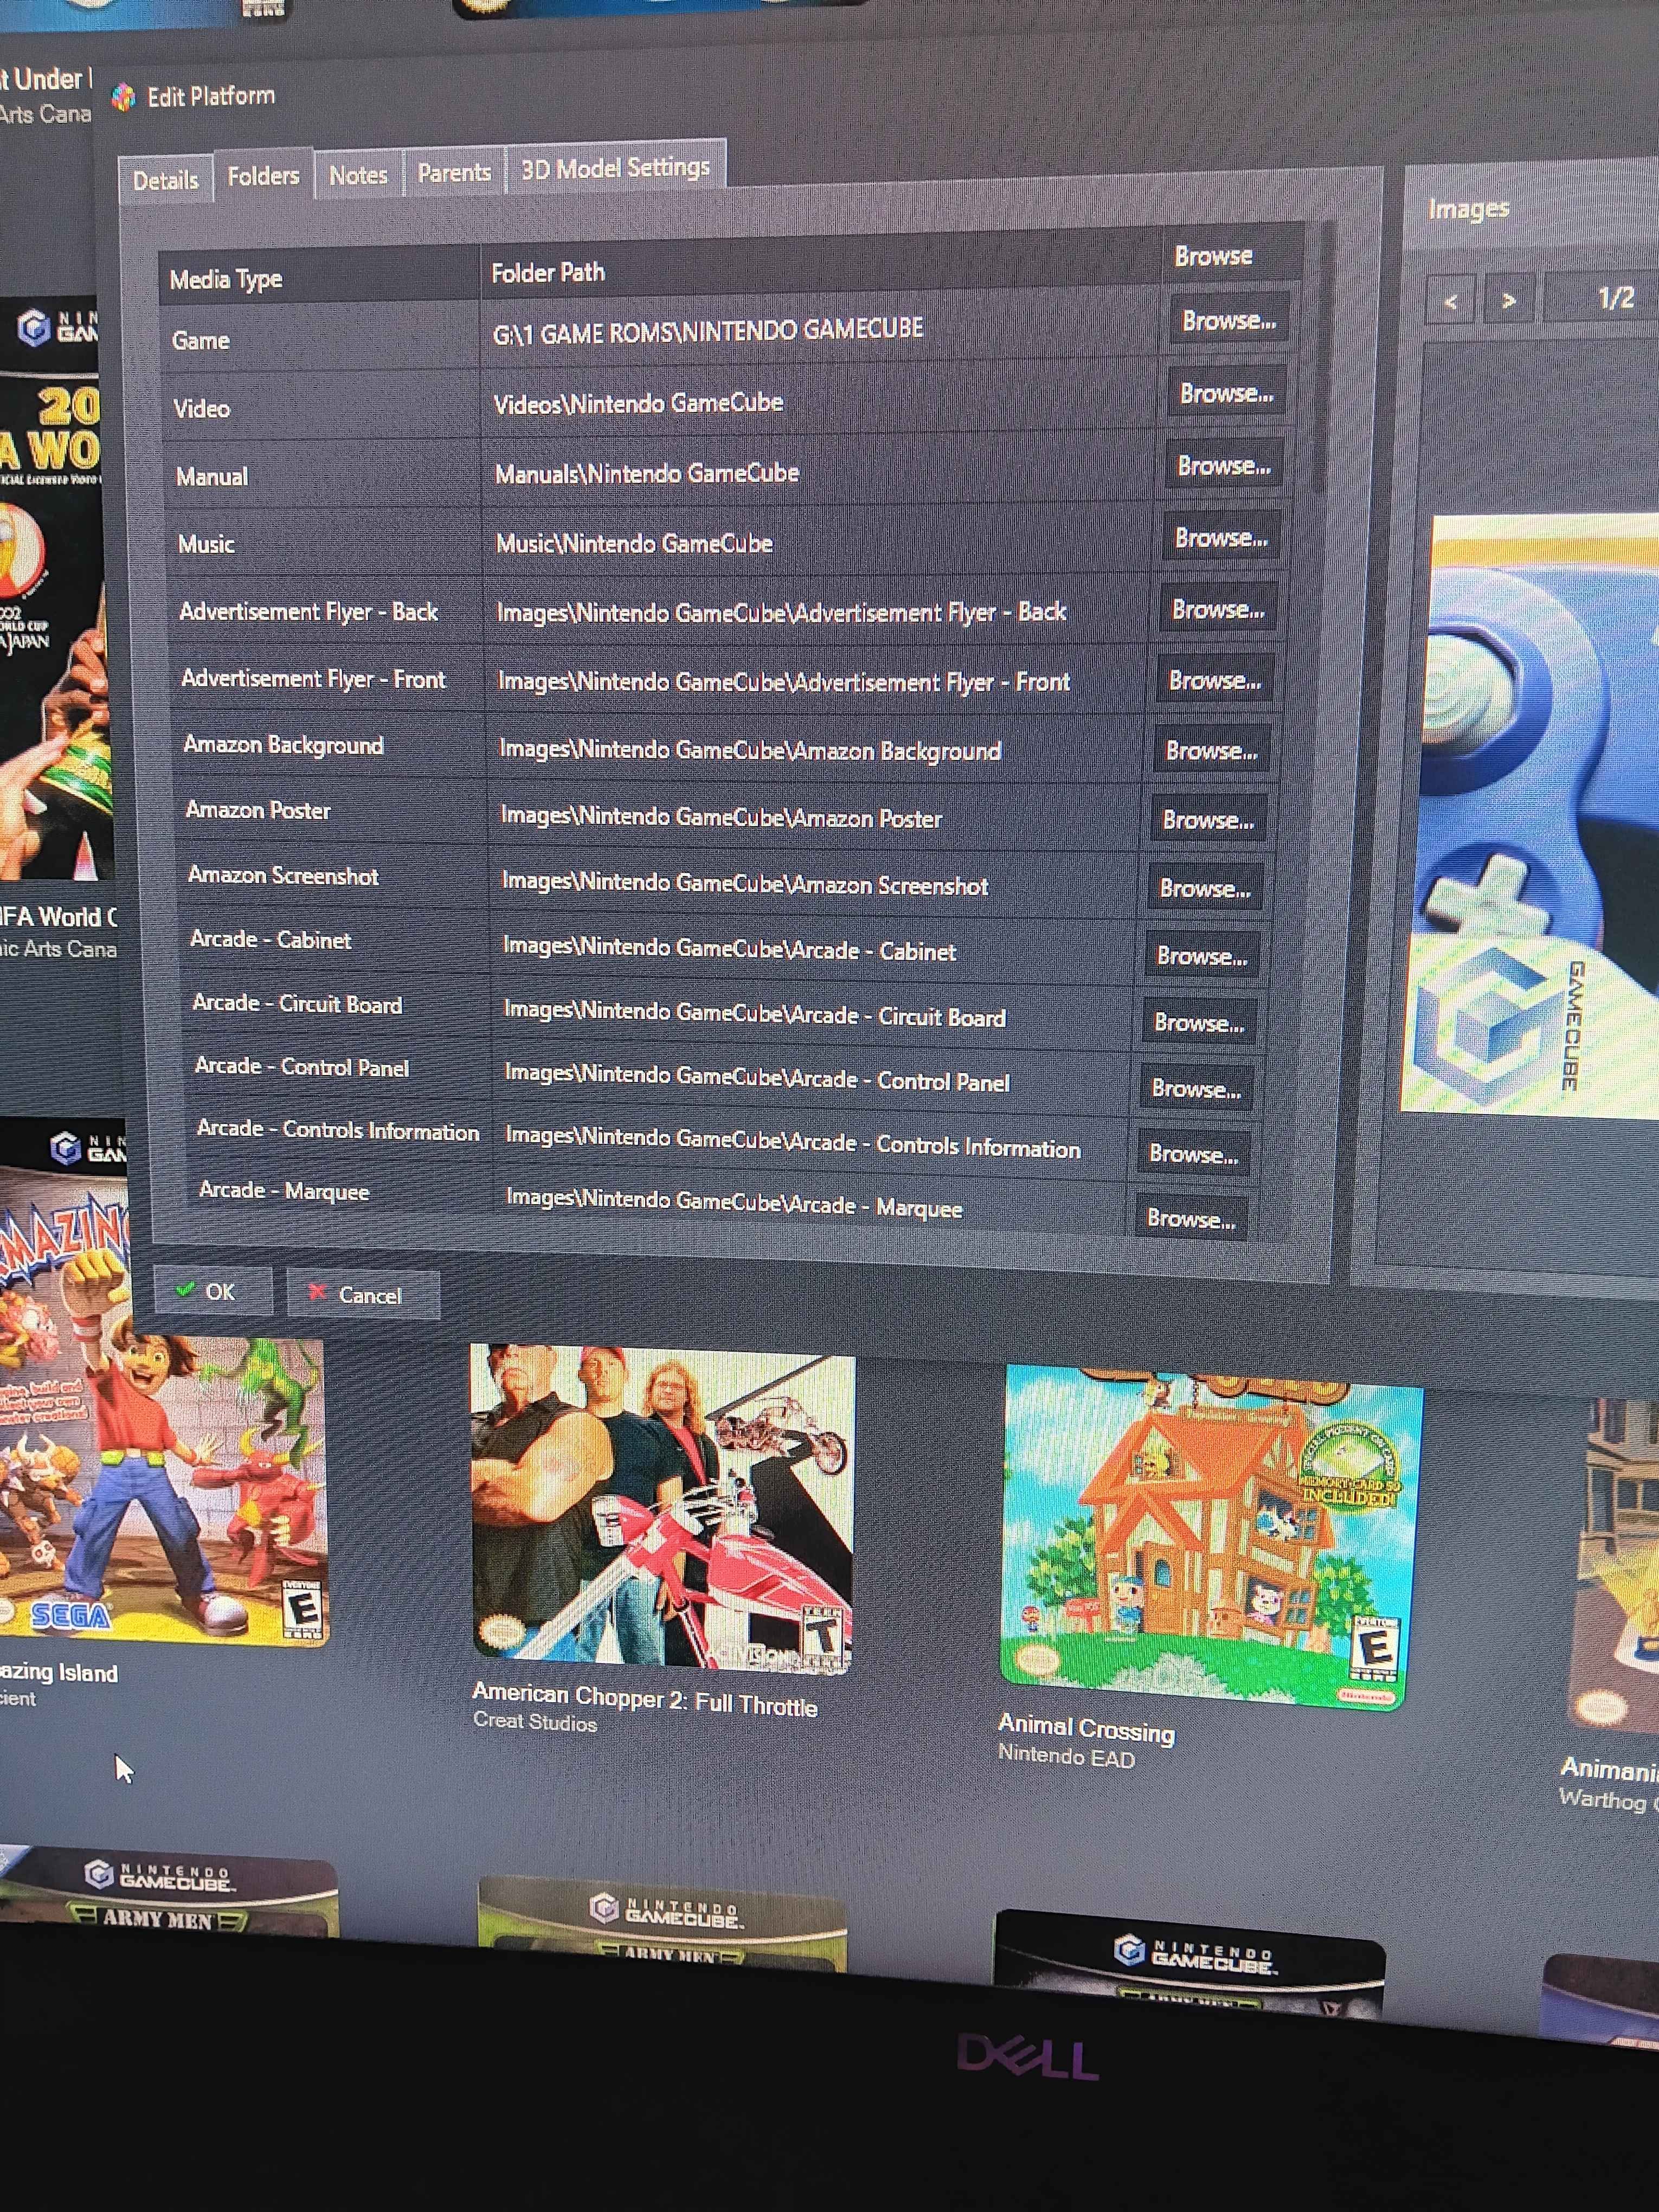Click the Images panel heading
The height and width of the screenshot is (2212, 1659).
tap(1468, 208)
